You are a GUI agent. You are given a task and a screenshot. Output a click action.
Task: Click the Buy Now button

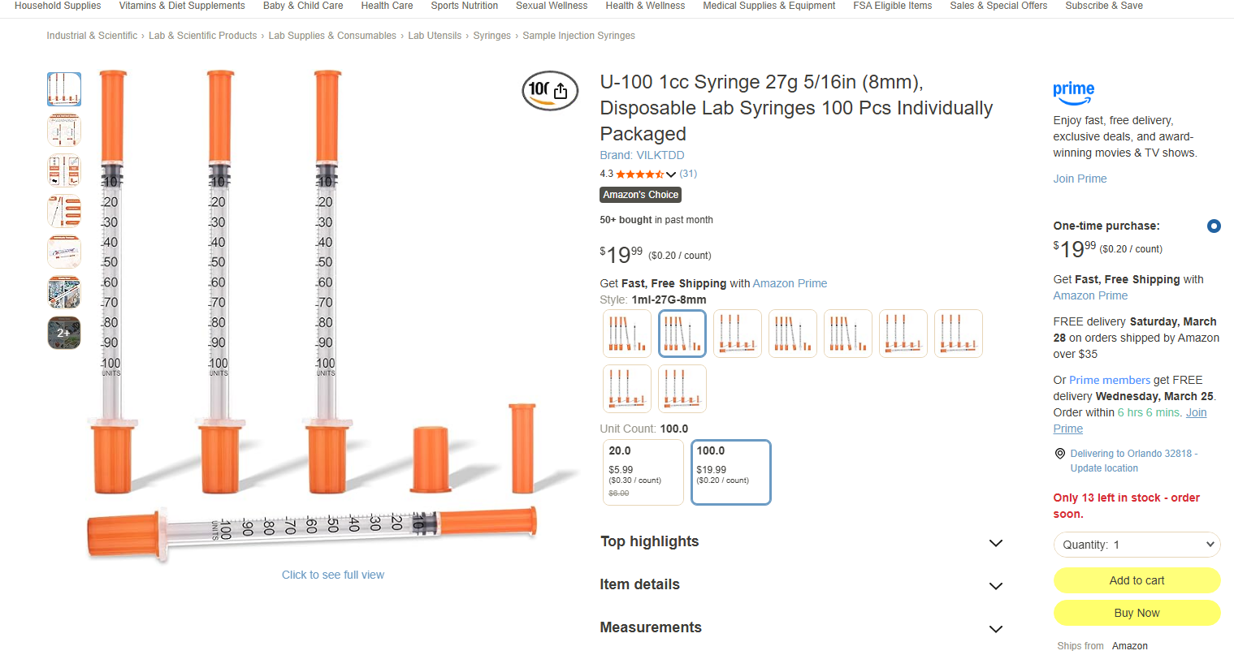[x=1137, y=613]
